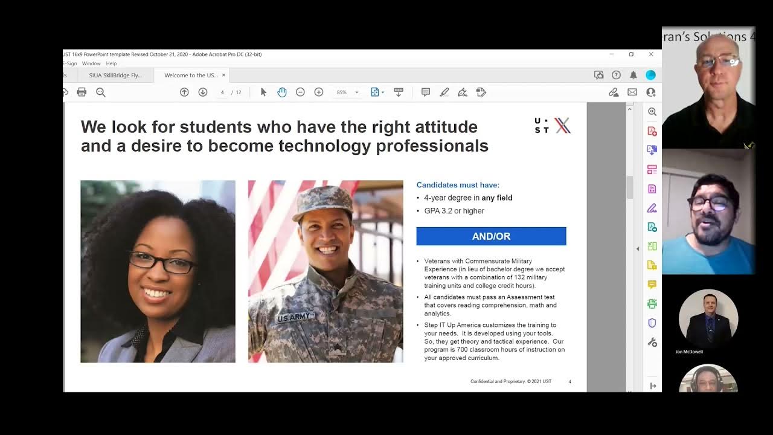Choose the Selection arrow tool
Viewport: 773px width, 435px height.
coord(263,92)
